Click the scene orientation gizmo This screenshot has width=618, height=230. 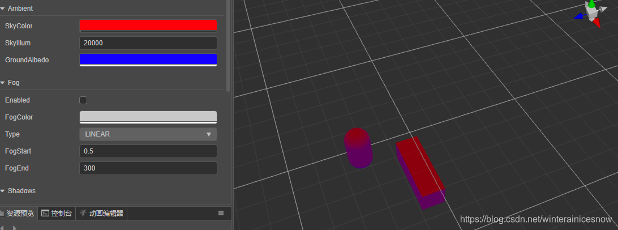coord(591,14)
